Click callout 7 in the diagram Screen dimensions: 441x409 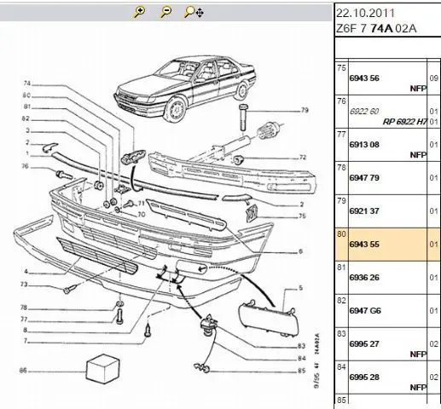[26, 341]
